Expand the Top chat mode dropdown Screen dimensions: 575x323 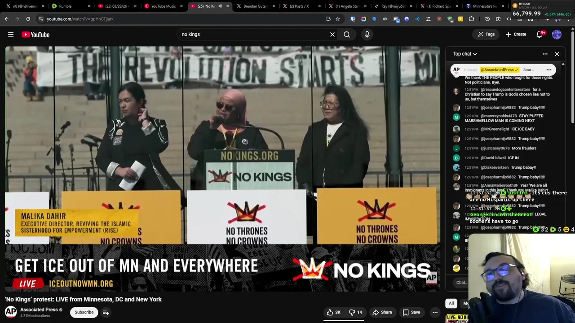(465, 54)
